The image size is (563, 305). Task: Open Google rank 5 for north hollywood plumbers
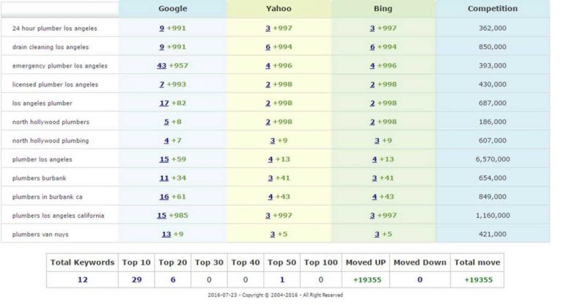pyautogui.click(x=166, y=122)
